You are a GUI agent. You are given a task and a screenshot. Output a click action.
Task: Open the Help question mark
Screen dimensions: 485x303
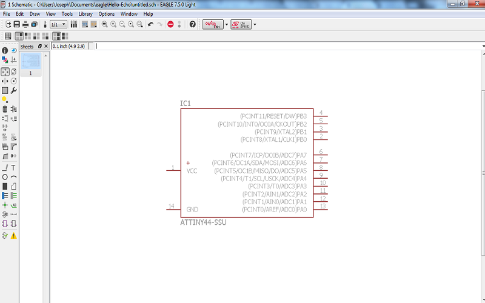click(192, 24)
